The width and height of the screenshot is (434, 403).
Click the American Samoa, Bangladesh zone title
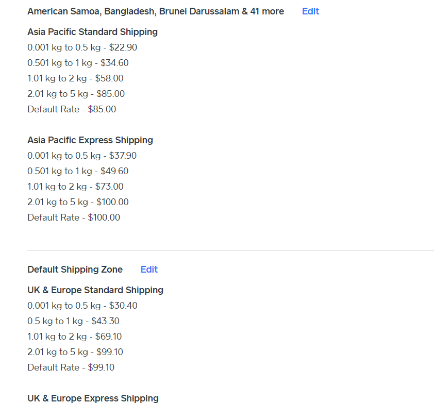(x=155, y=11)
